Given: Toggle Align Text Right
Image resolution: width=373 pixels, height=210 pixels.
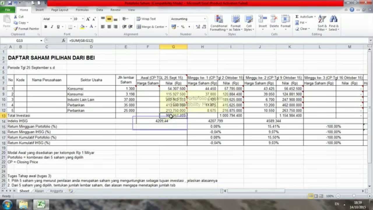Looking at the screenshot, I should click(x=115, y=27).
